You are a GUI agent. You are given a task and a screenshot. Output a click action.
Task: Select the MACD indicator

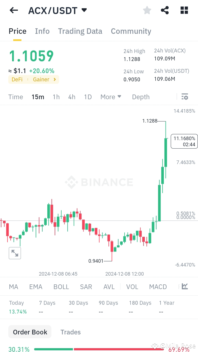tap(158, 287)
